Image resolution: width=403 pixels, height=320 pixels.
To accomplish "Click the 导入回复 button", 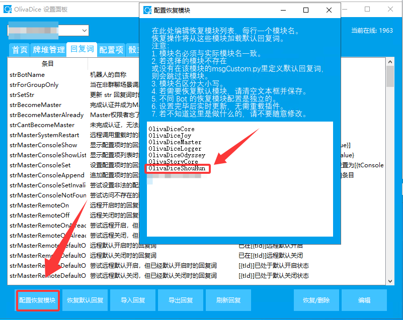I will pyautogui.click(x=133, y=300).
